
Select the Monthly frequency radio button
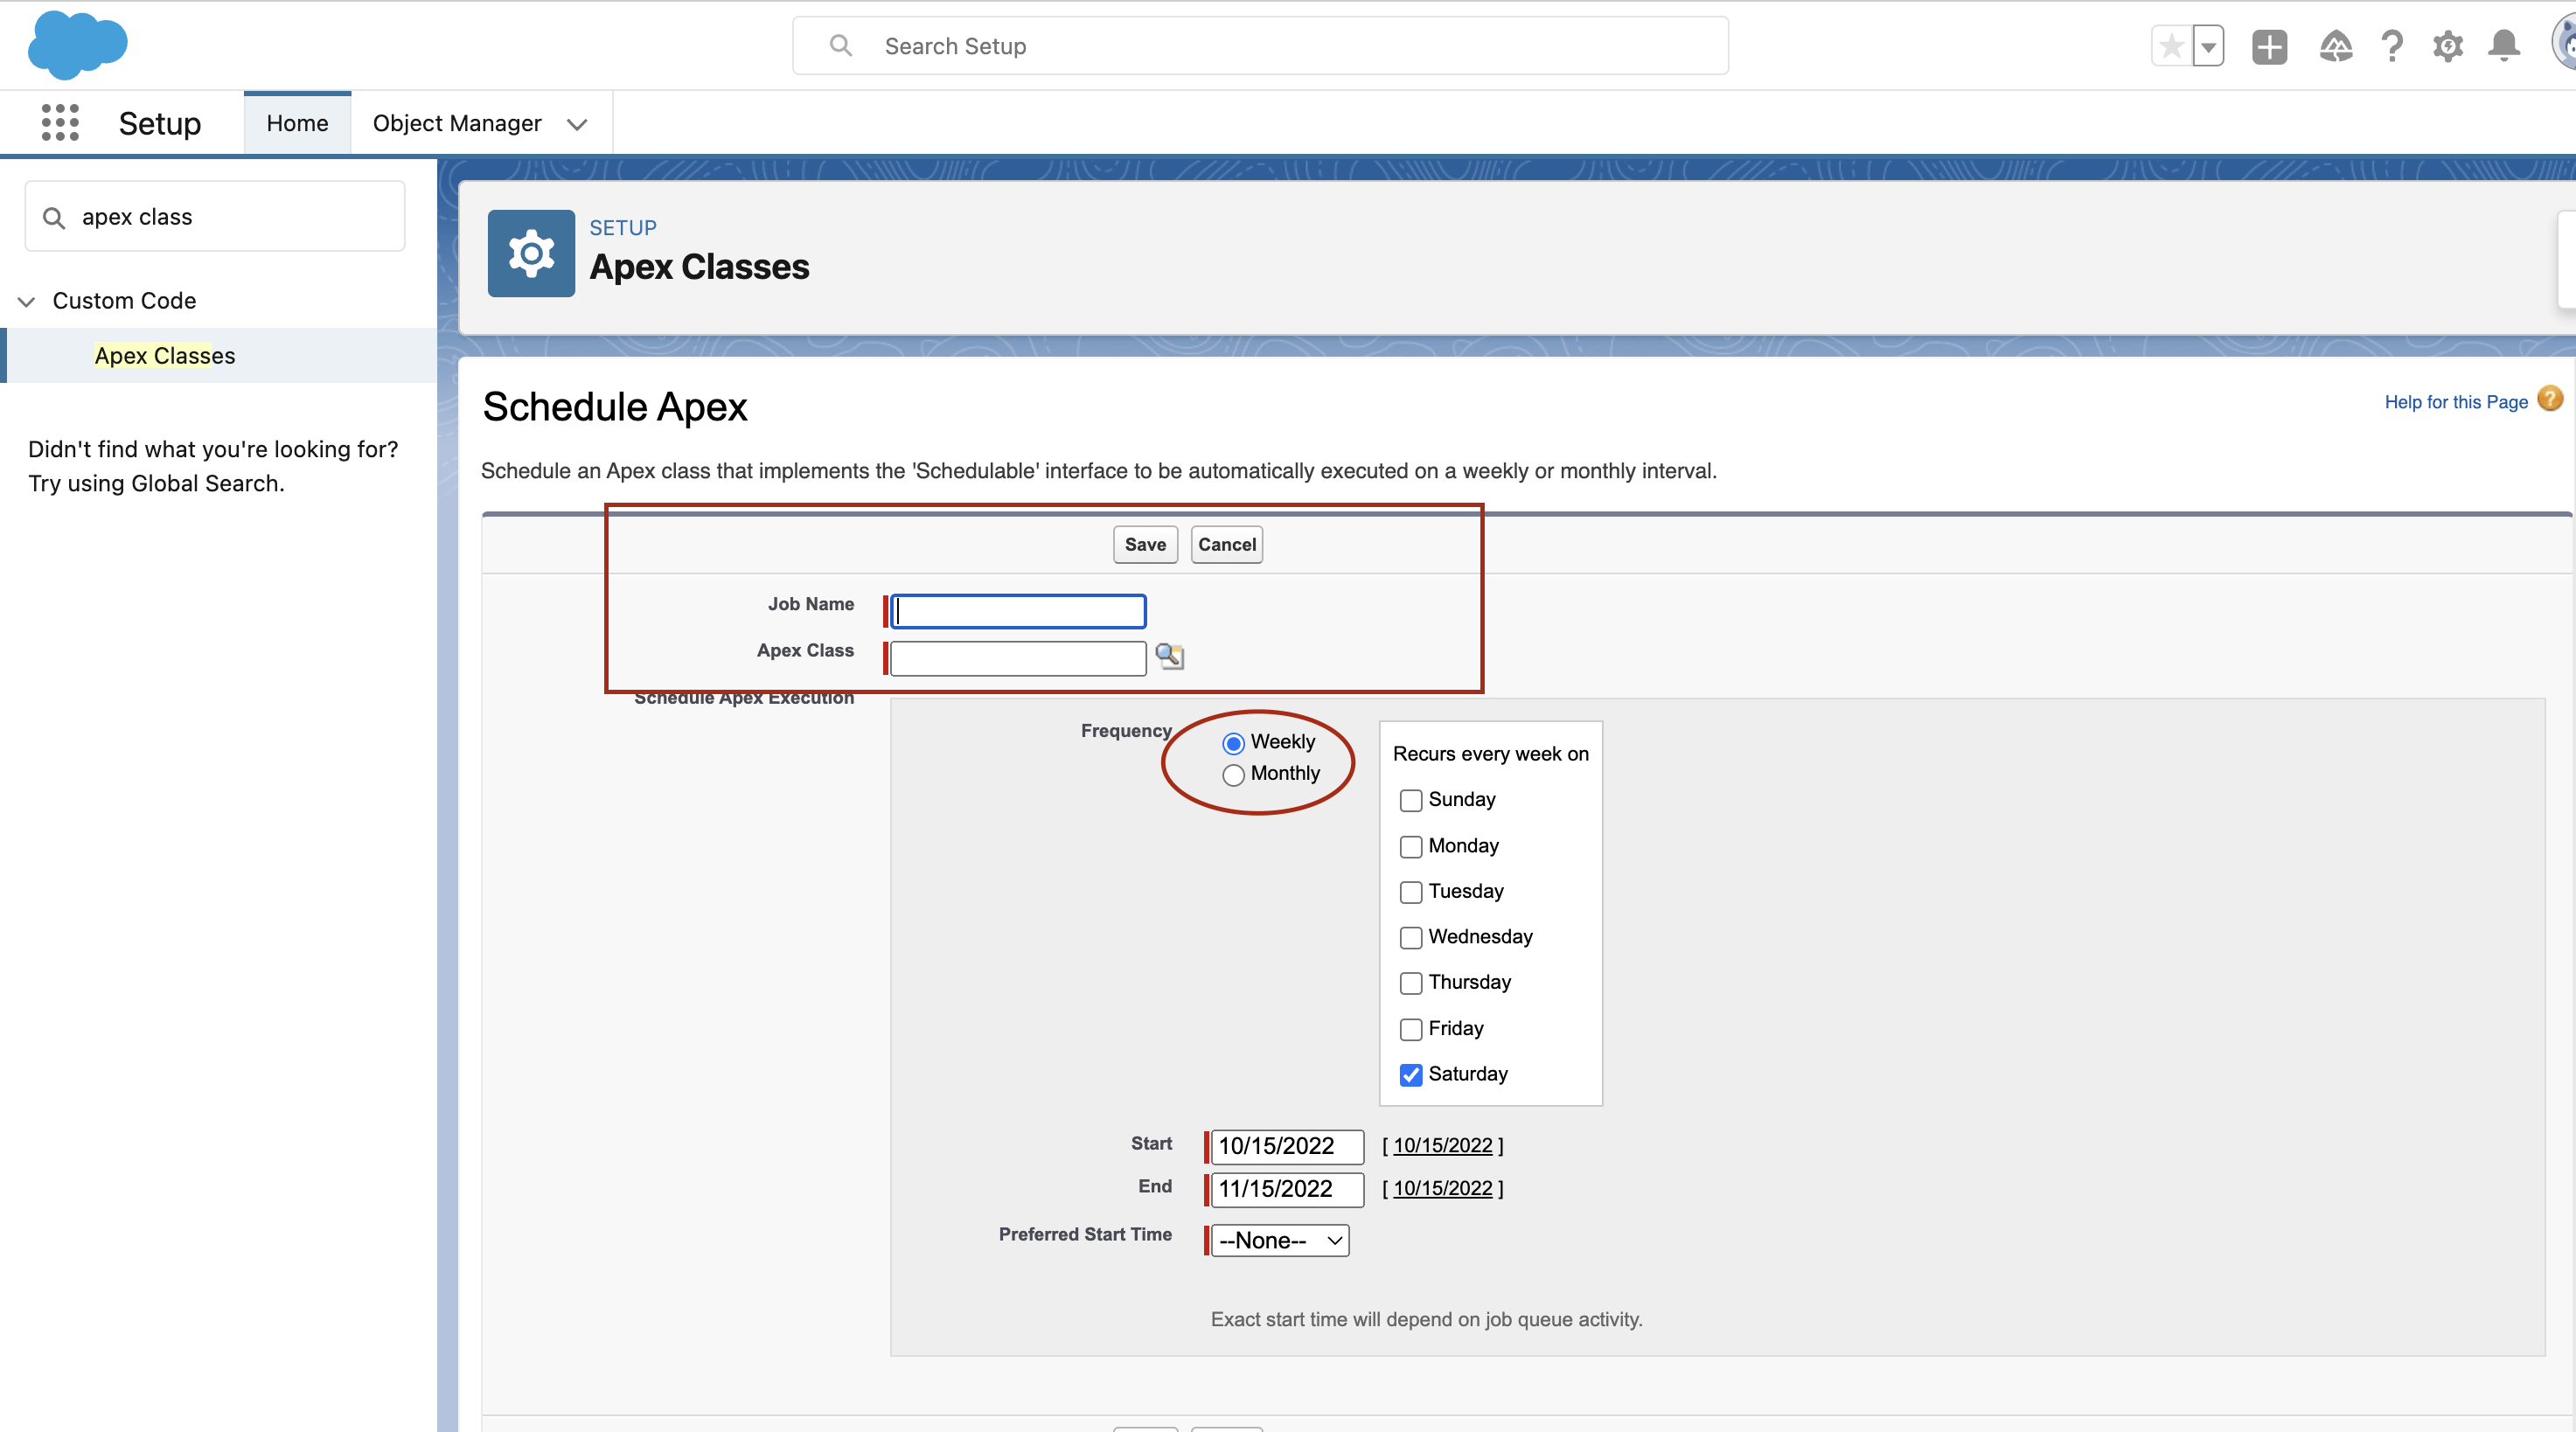tap(1233, 775)
